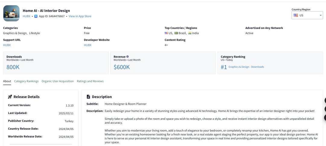
Task: Click the #1 category ranking value
Action: 224,67
